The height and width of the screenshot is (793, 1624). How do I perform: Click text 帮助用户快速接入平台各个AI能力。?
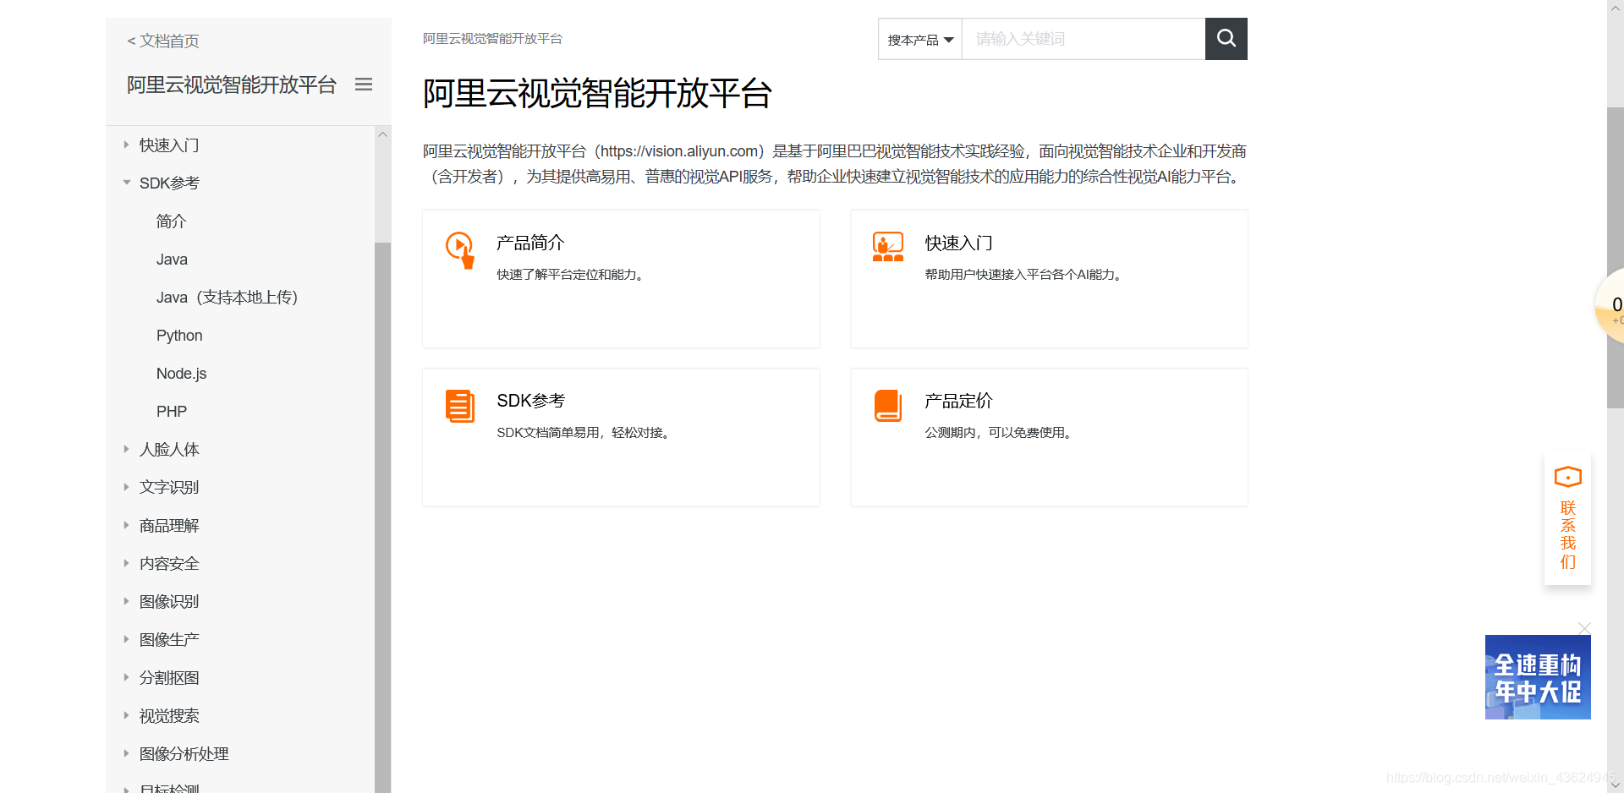(x=1025, y=275)
